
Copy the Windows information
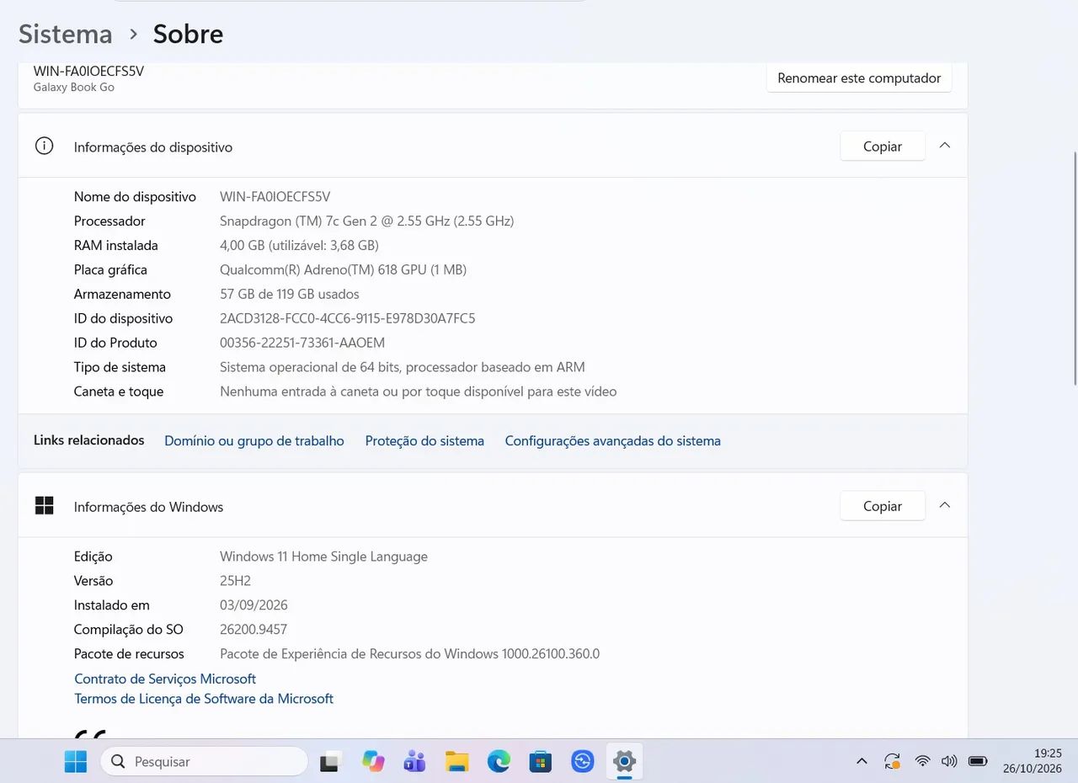[883, 506]
